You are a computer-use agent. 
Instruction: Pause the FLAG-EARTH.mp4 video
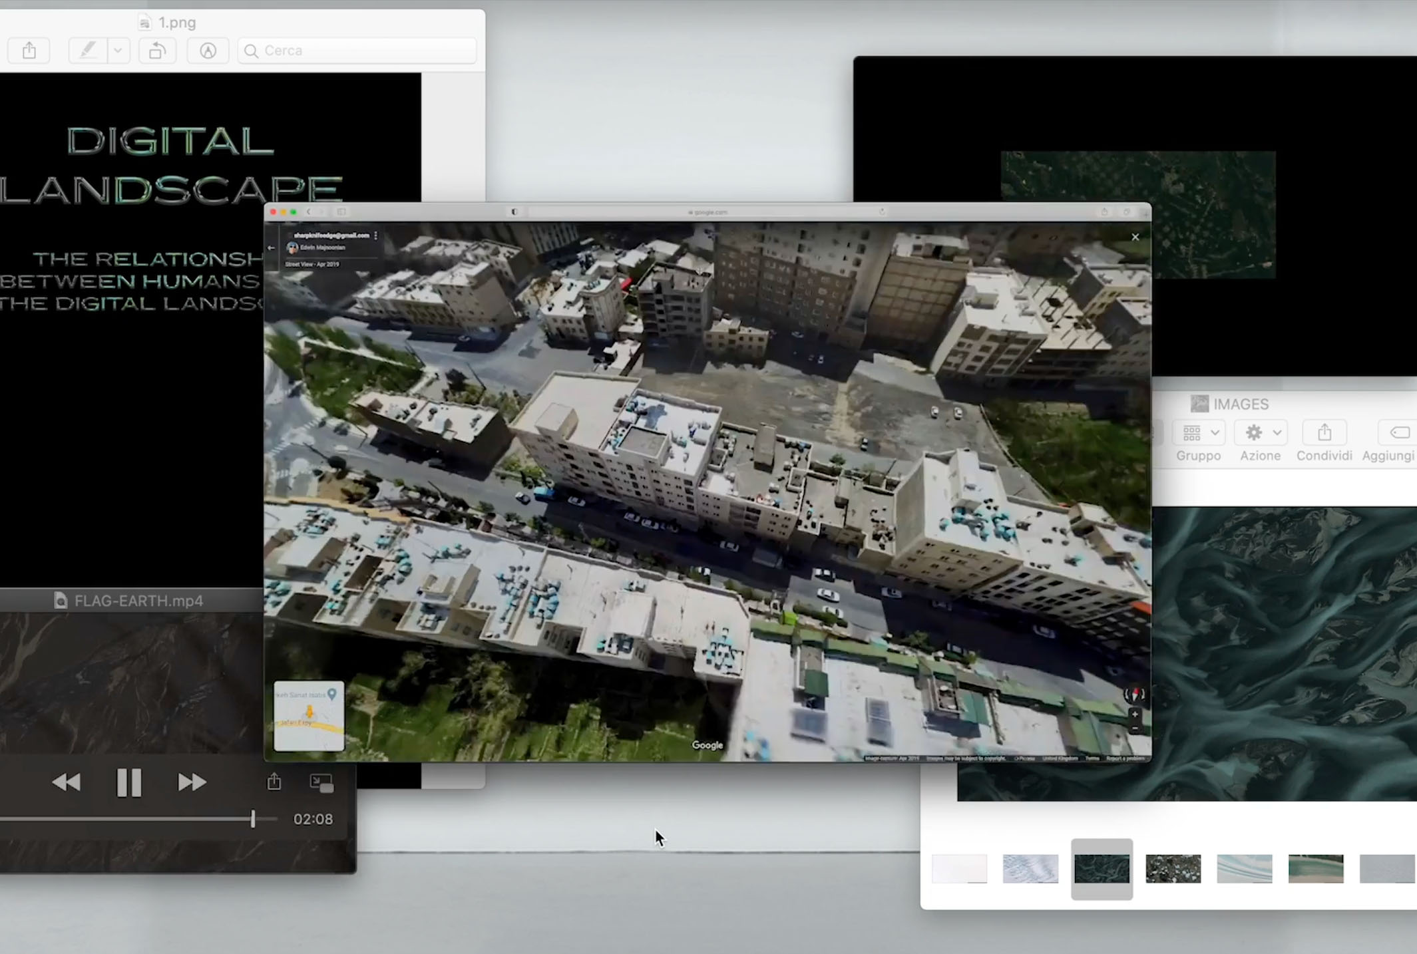tap(128, 782)
